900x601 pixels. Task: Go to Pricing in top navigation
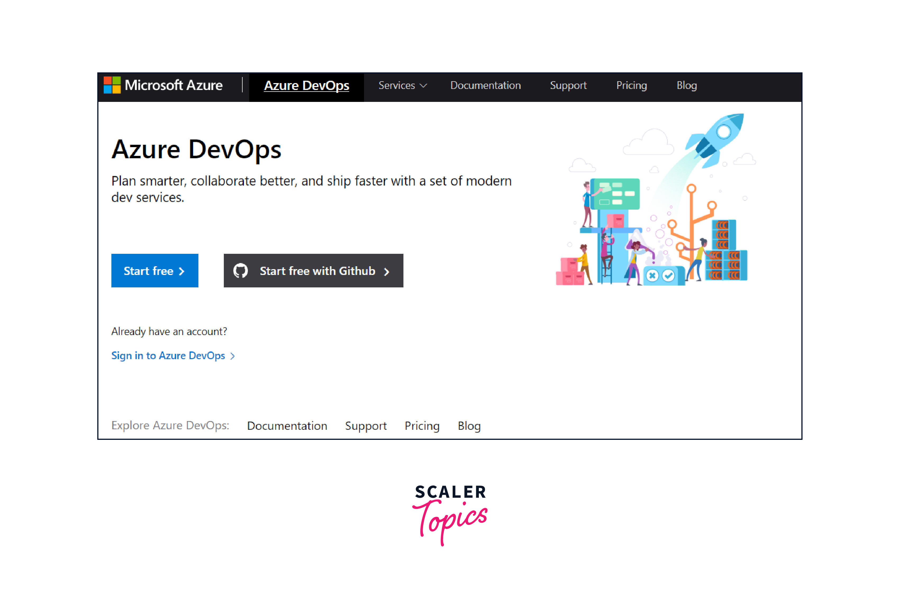[631, 85]
